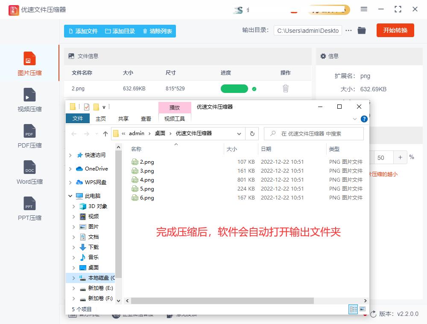Click the refresh icon in Explorer address bar

pos(252,133)
